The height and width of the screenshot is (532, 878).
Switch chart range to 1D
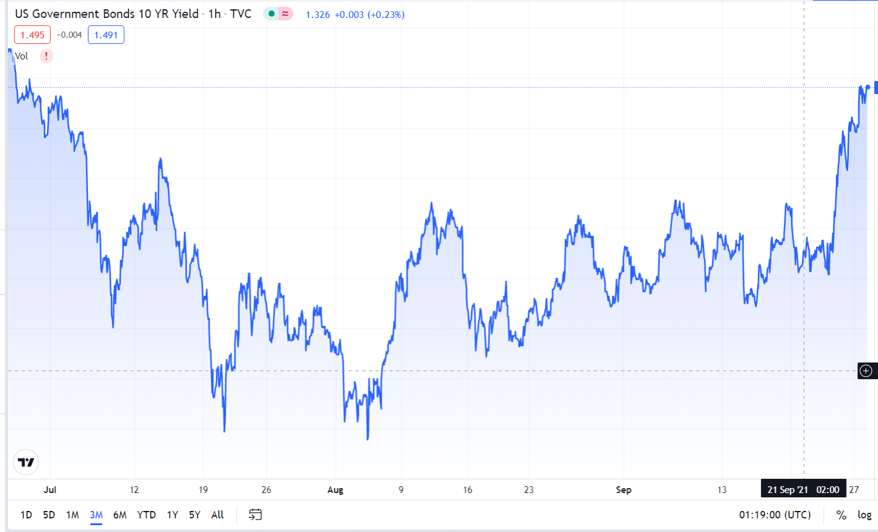click(26, 515)
